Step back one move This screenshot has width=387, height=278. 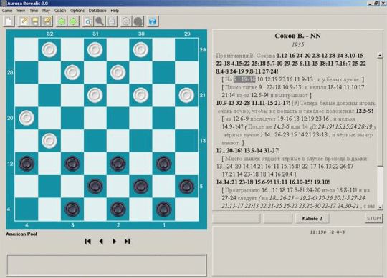point(101,242)
